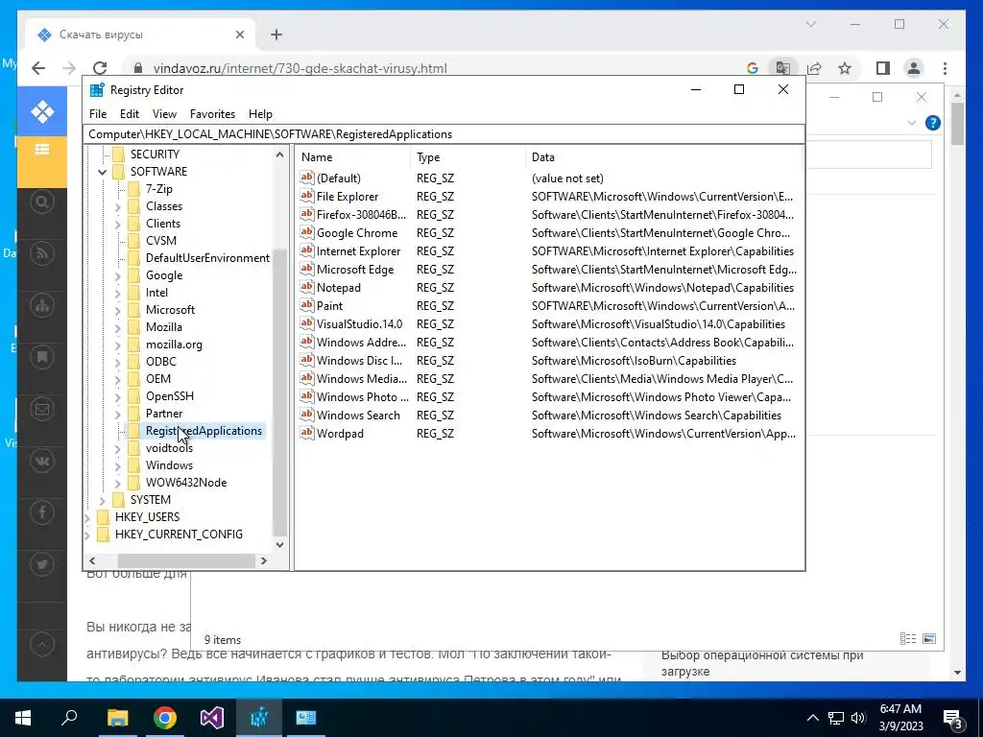The height and width of the screenshot is (737, 983).
Task: Open the View menu in Registry Editor
Action: coord(164,114)
